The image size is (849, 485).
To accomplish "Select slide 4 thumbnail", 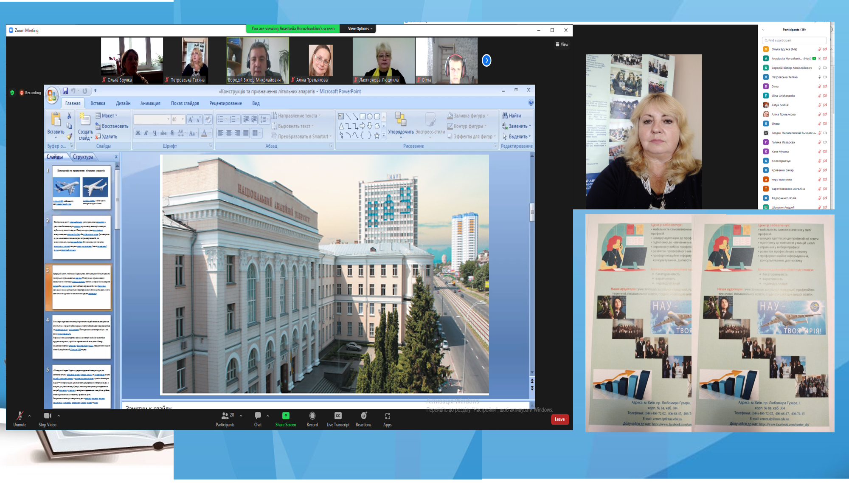I will point(82,337).
